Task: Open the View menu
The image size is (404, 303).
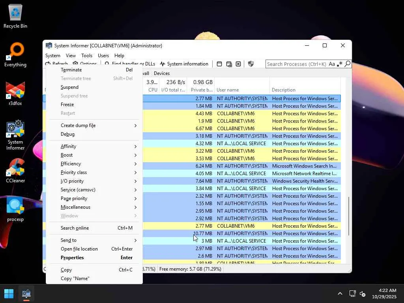Action: [71, 55]
